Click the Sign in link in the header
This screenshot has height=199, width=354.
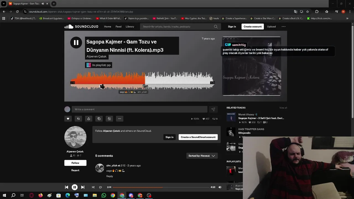[x=232, y=27]
